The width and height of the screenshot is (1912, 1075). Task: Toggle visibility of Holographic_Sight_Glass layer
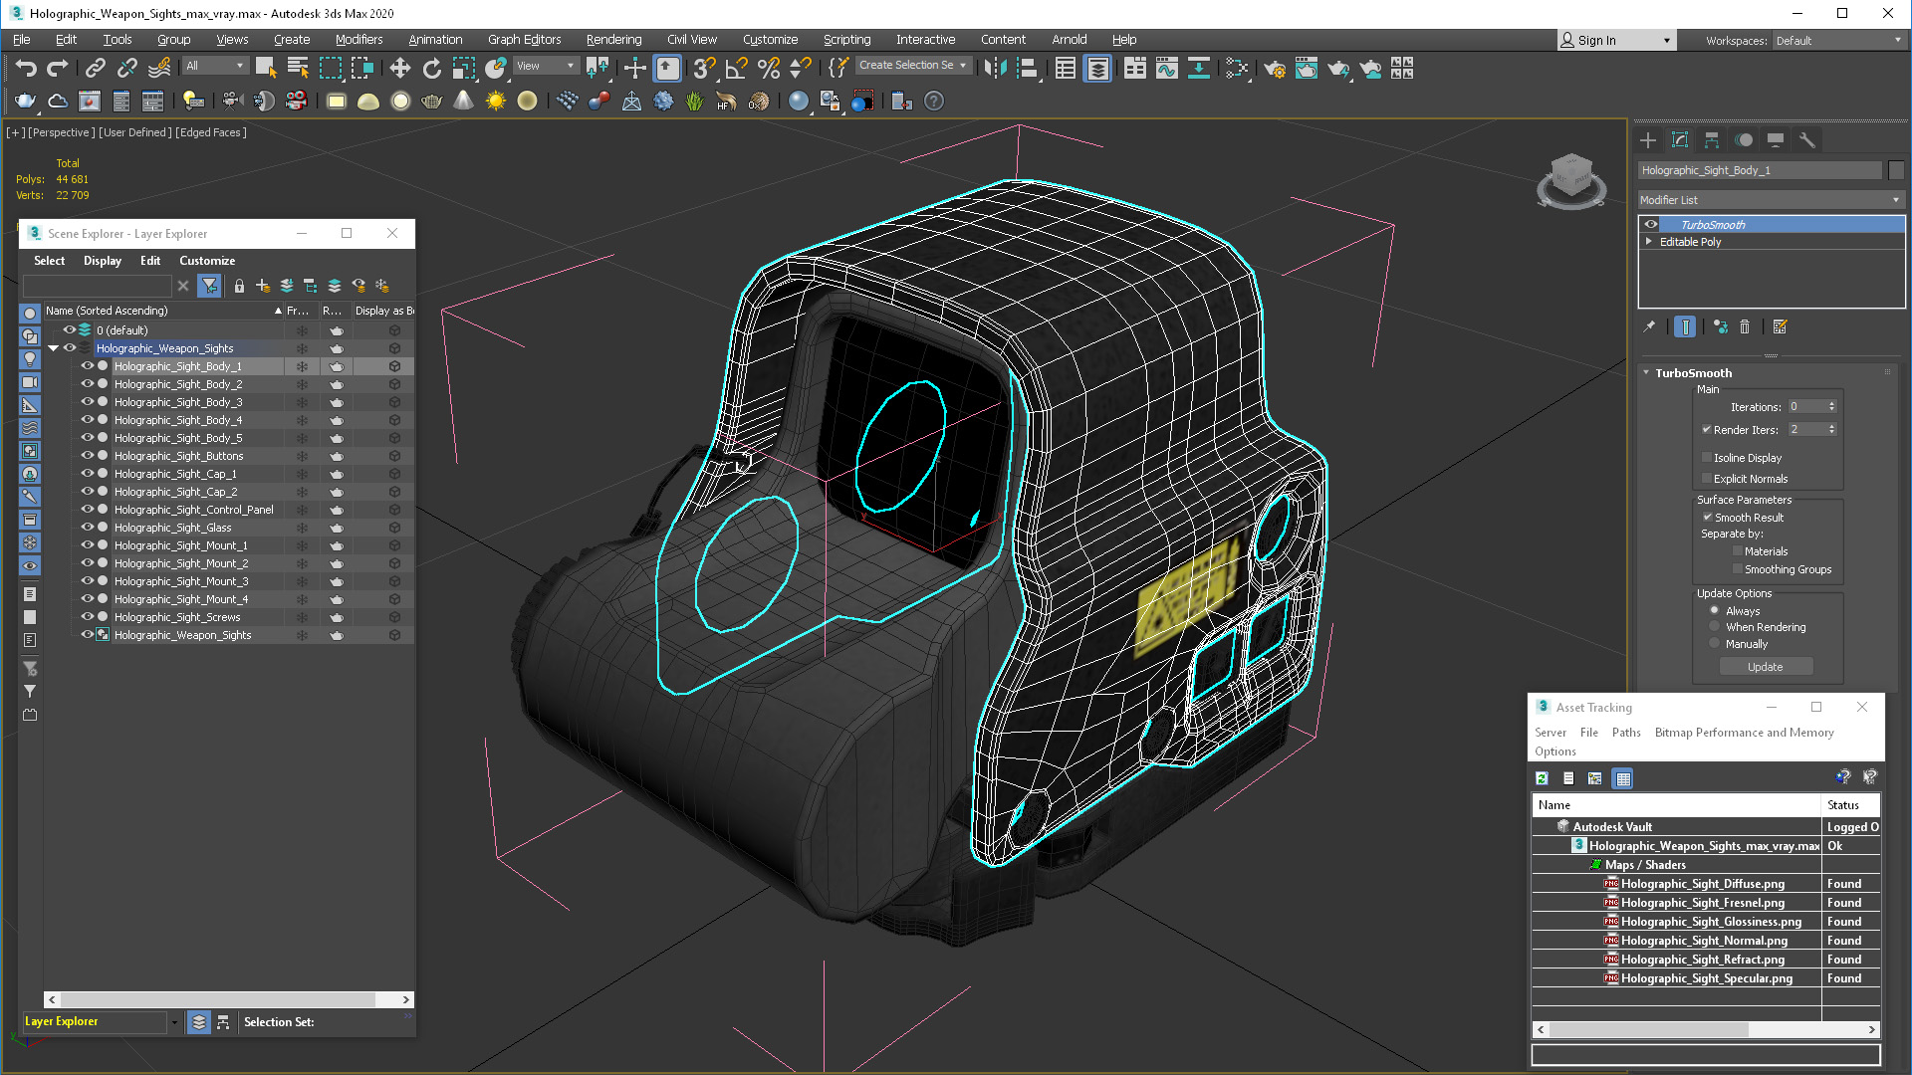point(86,527)
